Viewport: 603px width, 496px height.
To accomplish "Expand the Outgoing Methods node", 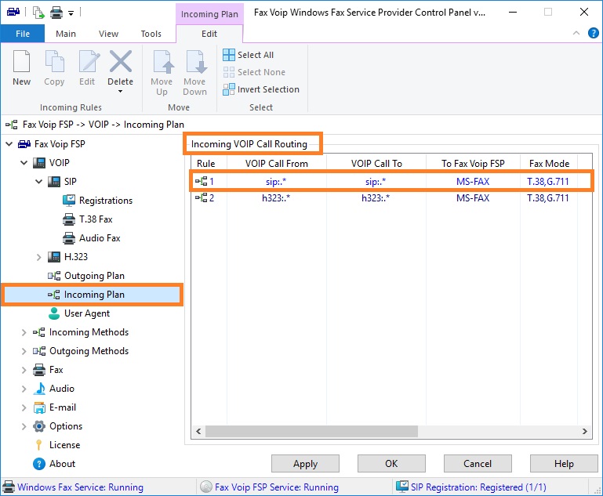I will (x=24, y=351).
